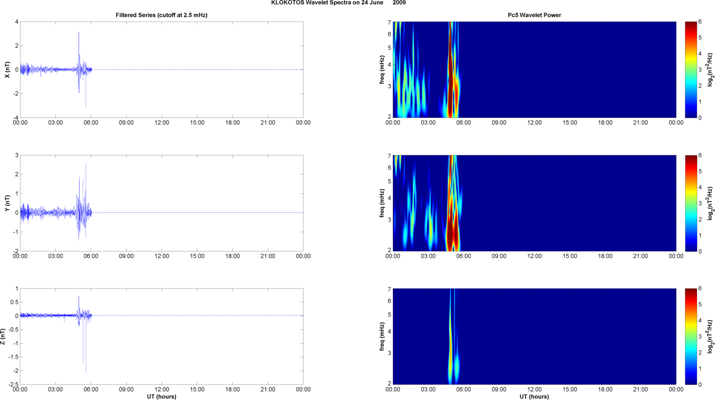The image size is (715, 400).
Task: Click the 6 tick on the top color bar
Action: (x=700, y=22)
